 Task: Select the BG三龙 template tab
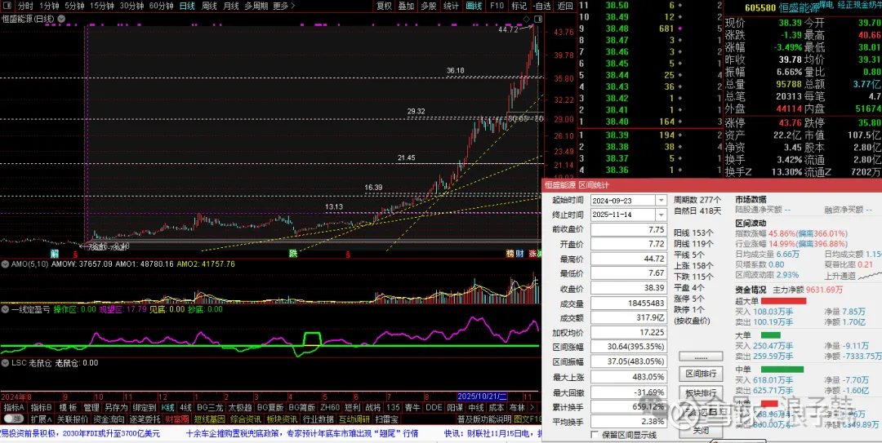(x=209, y=408)
